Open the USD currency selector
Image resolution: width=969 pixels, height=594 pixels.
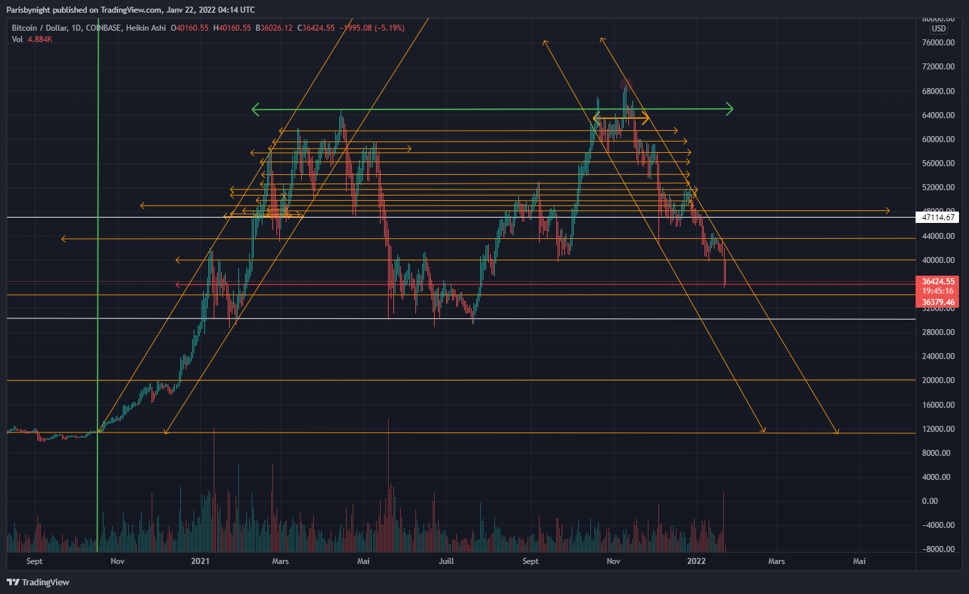pyautogui.click(x=939, y=29)
